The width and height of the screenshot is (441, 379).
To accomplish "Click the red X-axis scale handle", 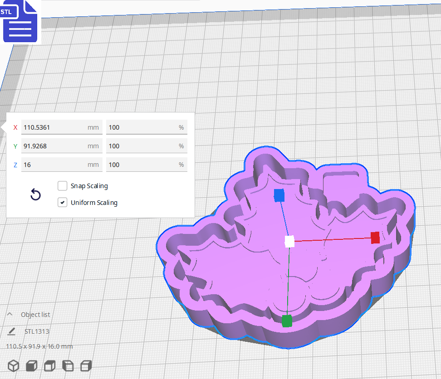I will click(376, 237).
